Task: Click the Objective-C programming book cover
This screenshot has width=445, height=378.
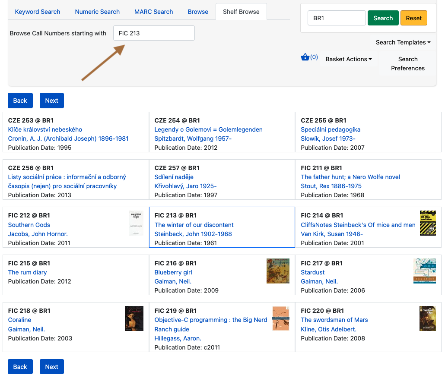Action: [281, 318]
